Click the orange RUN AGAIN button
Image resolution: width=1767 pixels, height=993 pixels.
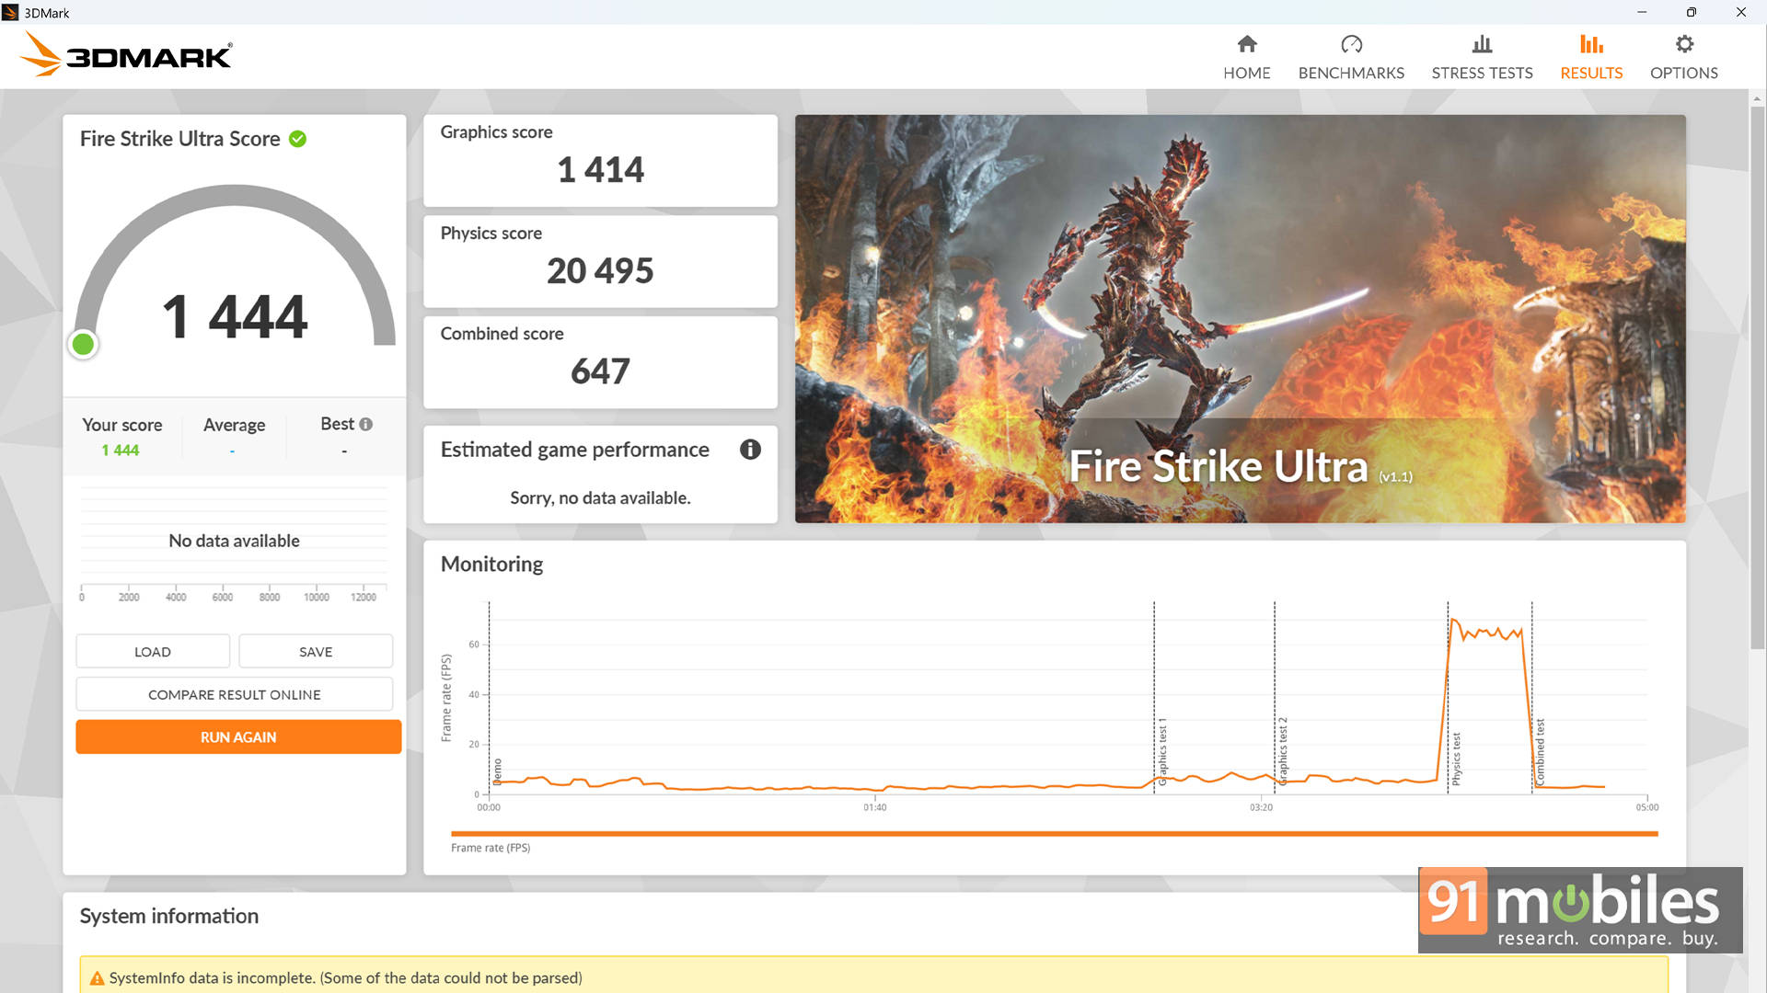click(x=238, y=736)
